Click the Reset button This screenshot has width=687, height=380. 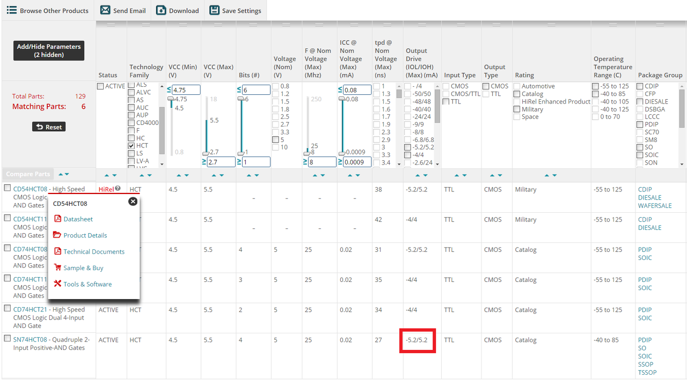pos(49,127)
